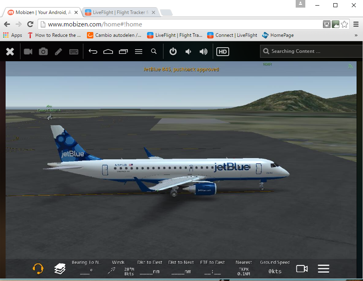Reload the current page
Viewport: 363px width, 281px height.
coord(30,24)
